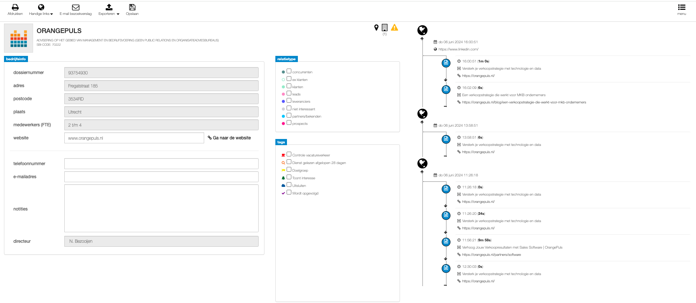Check the partners/bekenden checkbox
This screenshot has width=696, height=303.
289,115
